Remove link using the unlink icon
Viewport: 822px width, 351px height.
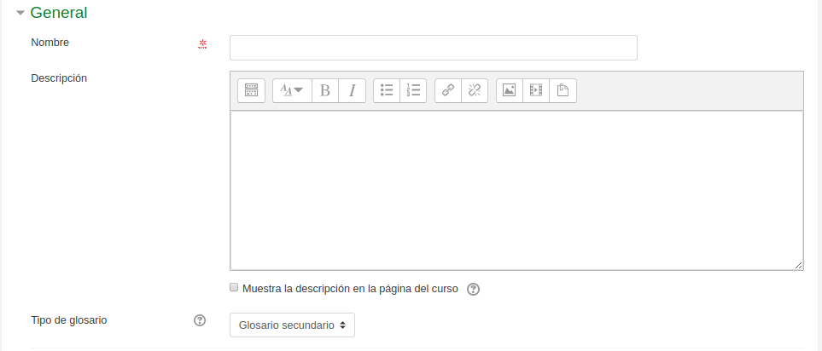475,90
